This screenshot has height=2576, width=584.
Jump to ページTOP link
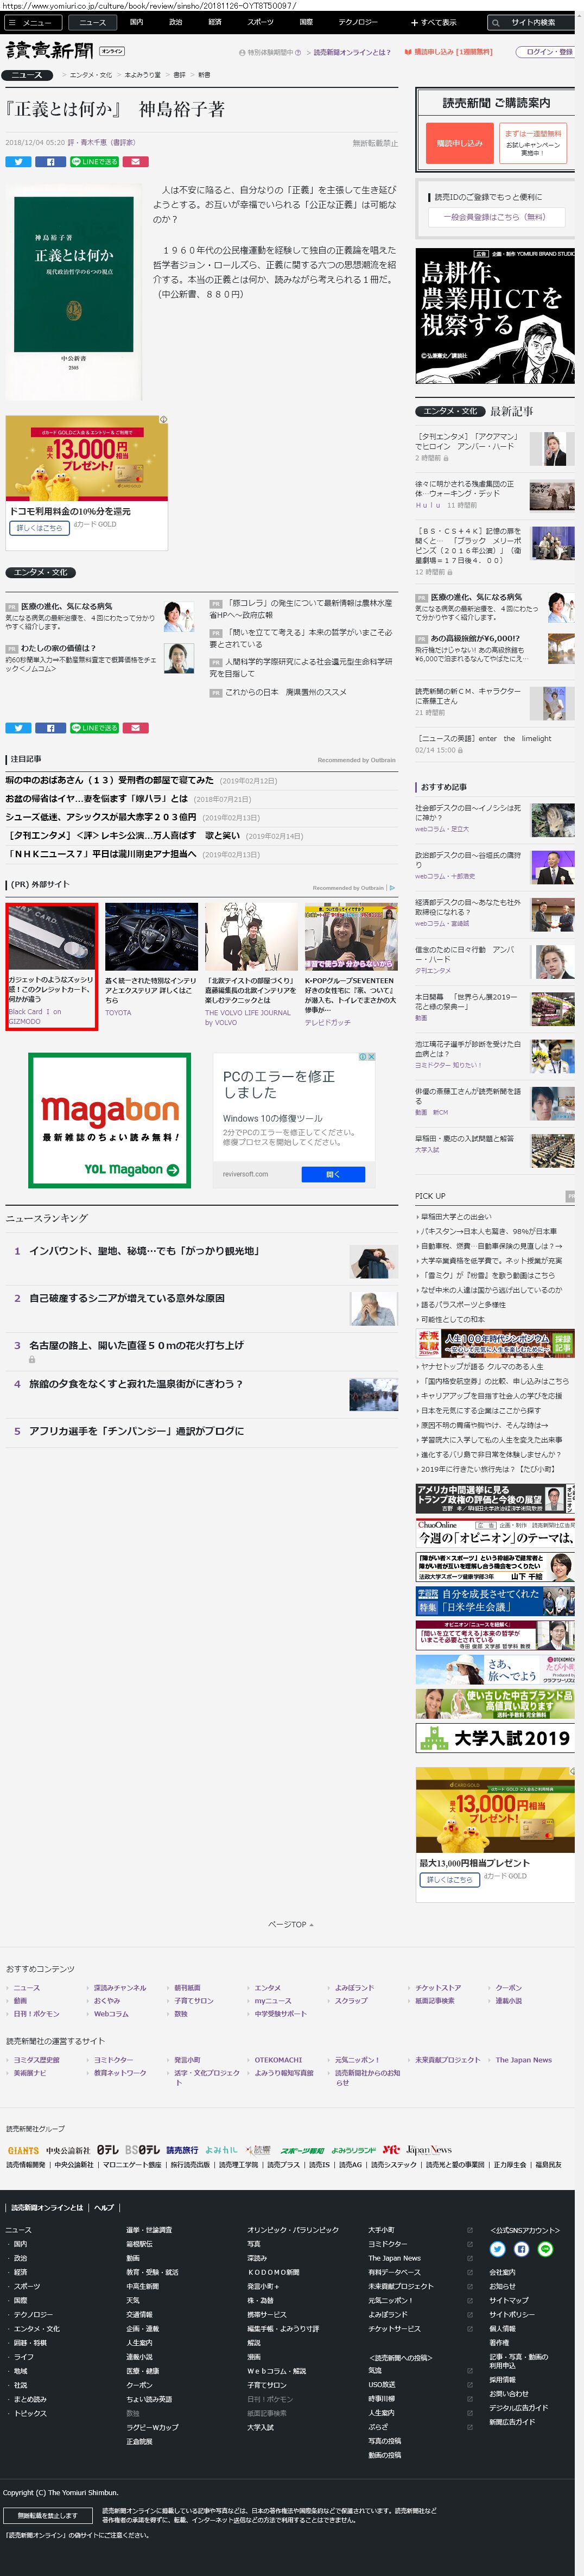coord(290,1924)
